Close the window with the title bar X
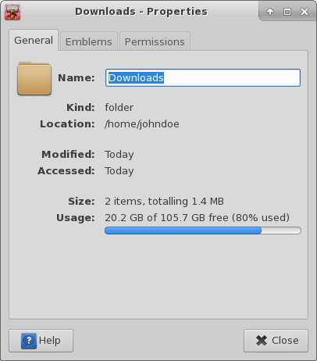317x361 pixels. coord(305,12)
